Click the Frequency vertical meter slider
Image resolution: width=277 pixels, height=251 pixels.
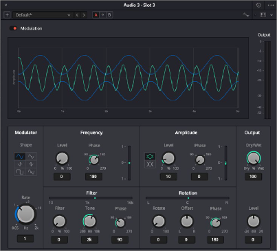129,163
